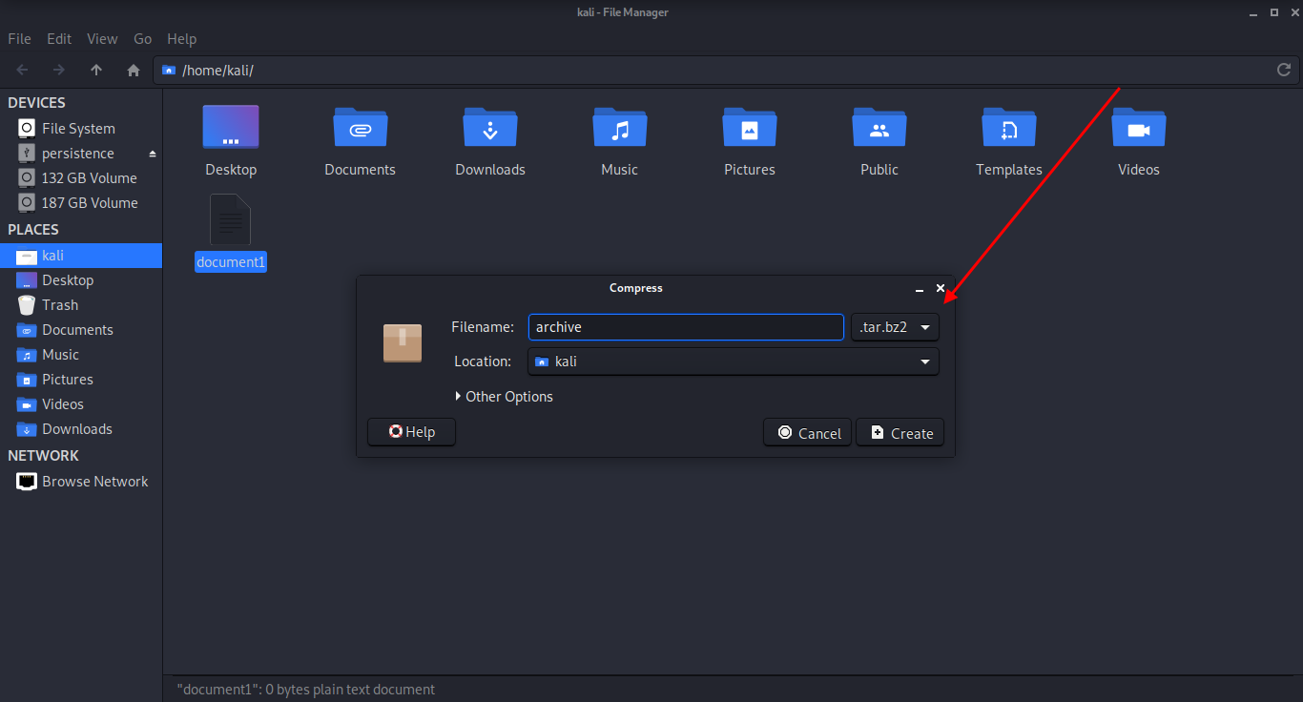Open Trash in the sidebar

(59, 305)
